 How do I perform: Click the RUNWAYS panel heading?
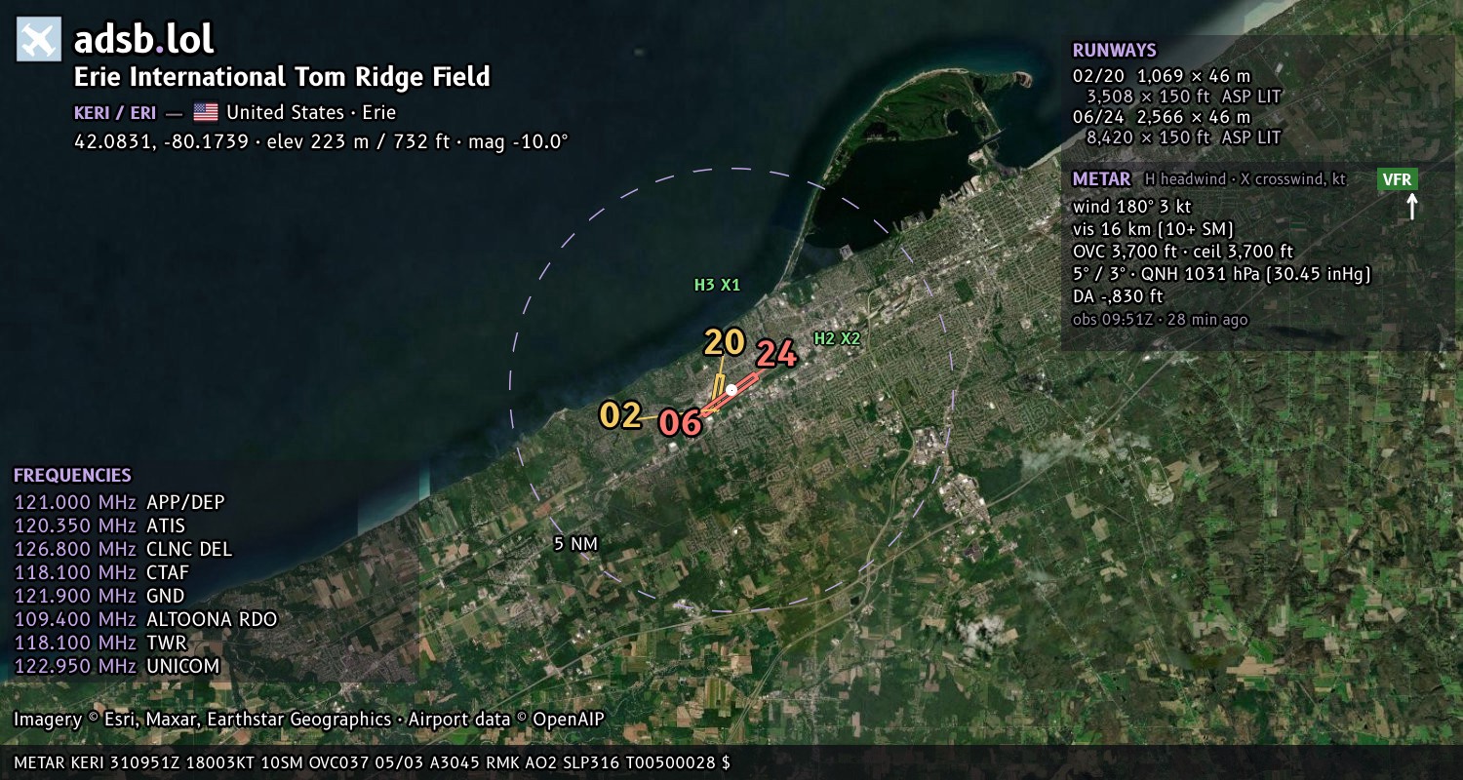point(1114,51)
